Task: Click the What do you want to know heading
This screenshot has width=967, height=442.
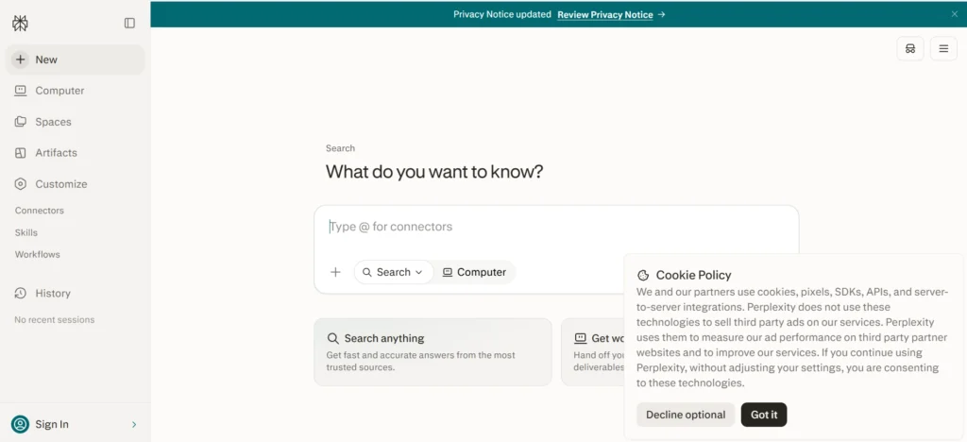Action: coord(434,171)
